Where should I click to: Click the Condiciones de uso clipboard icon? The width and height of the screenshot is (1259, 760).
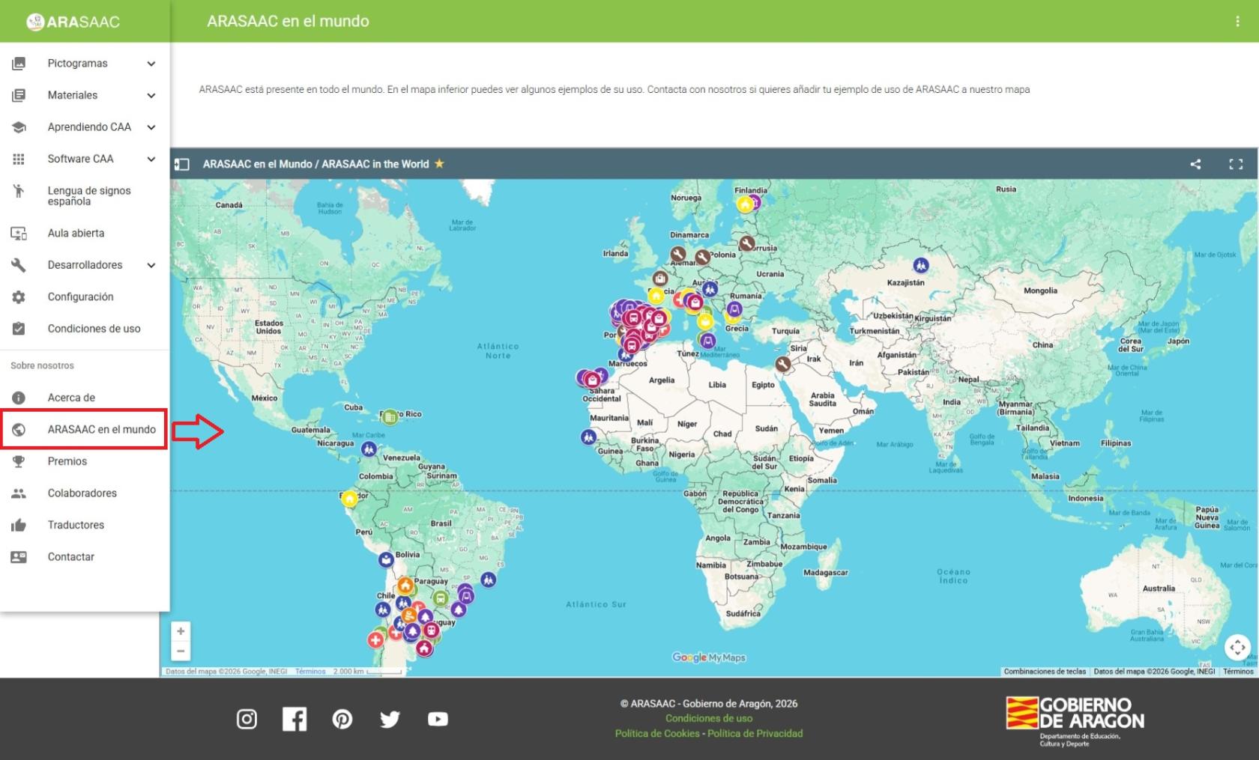tap(19, 329)
